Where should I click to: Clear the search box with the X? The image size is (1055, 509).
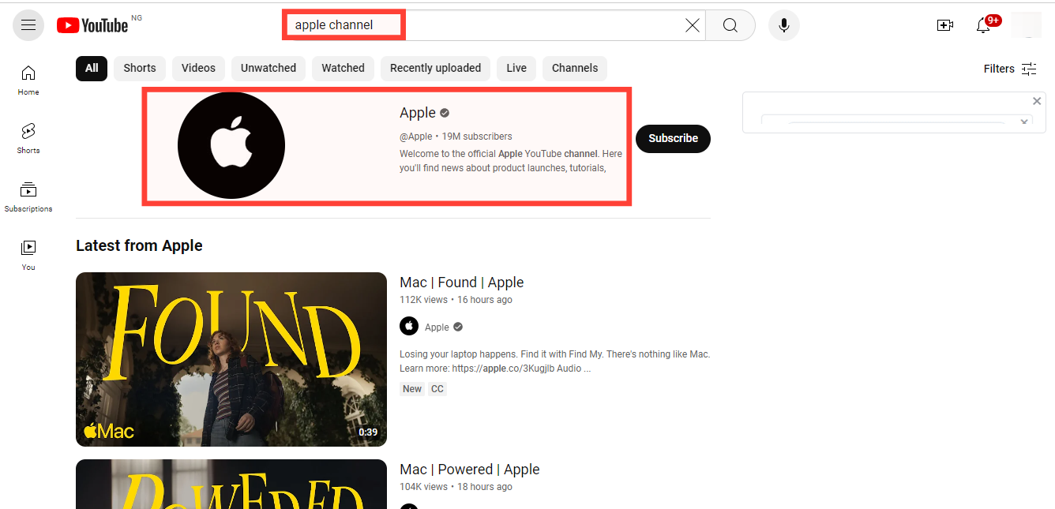coord(693,25)
